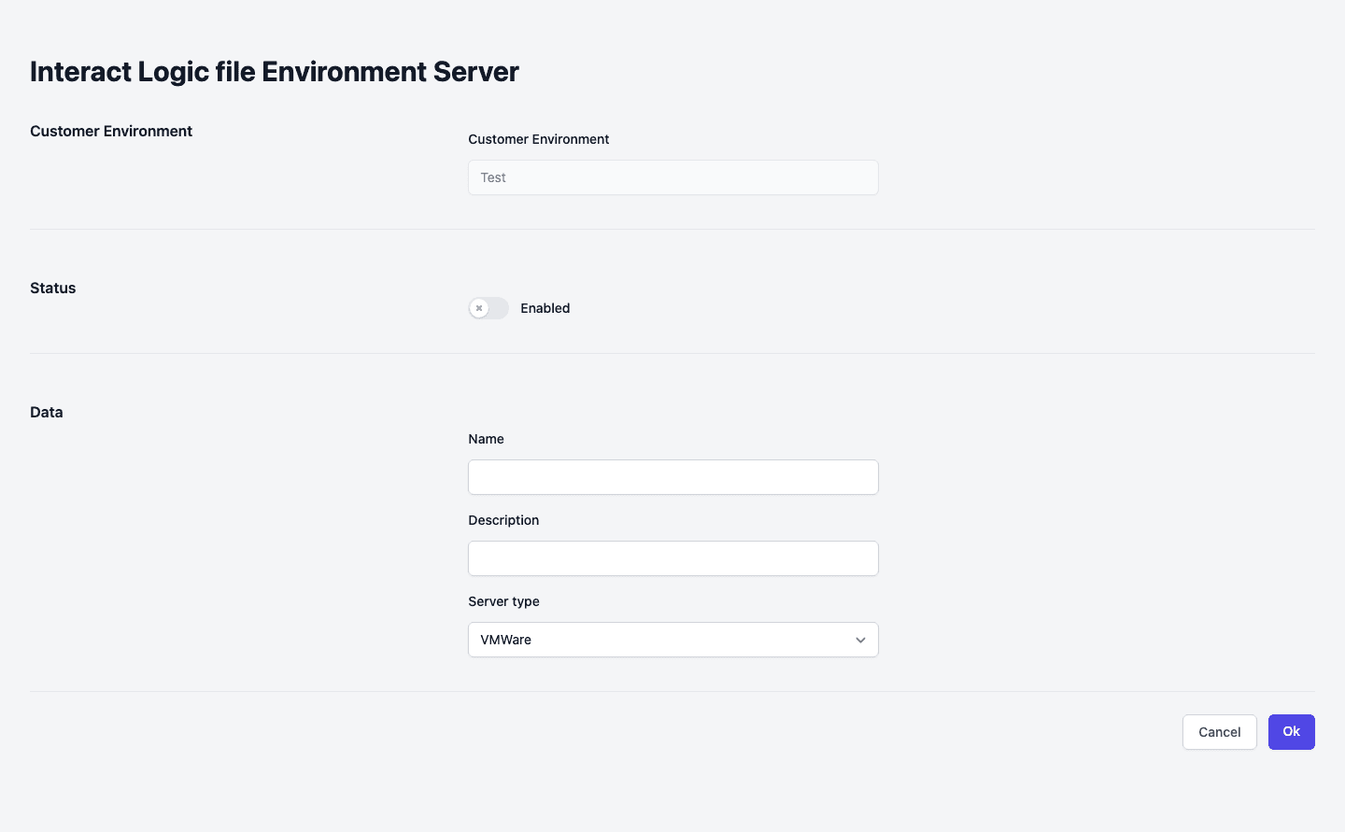
Task: Click the Description field label
Action: 503,520
